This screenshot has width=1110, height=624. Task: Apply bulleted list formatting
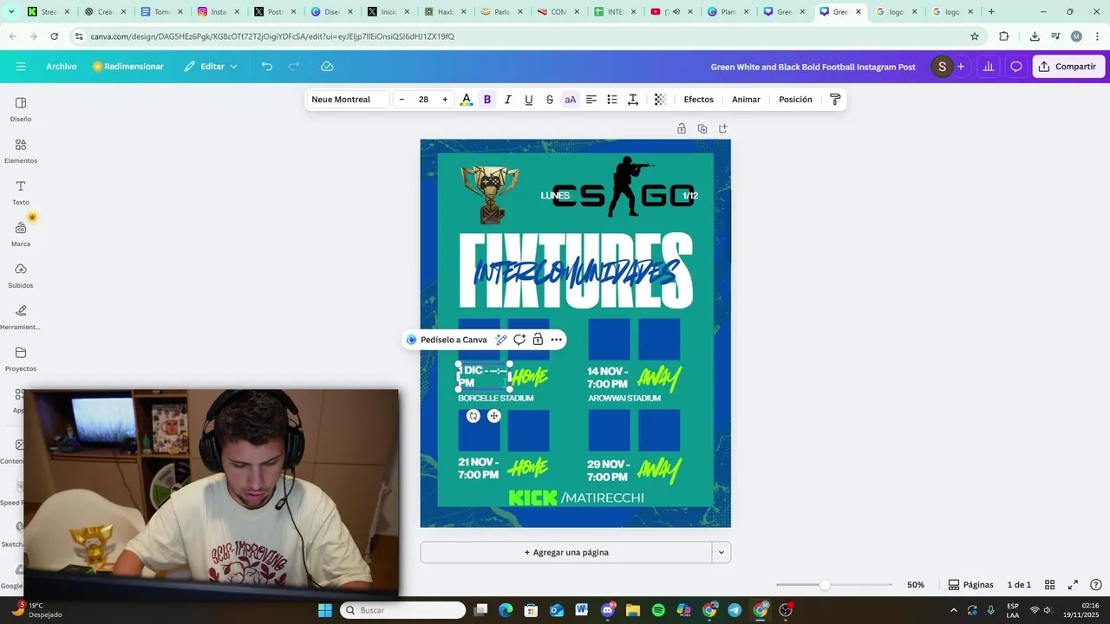[x=612, y=100]
